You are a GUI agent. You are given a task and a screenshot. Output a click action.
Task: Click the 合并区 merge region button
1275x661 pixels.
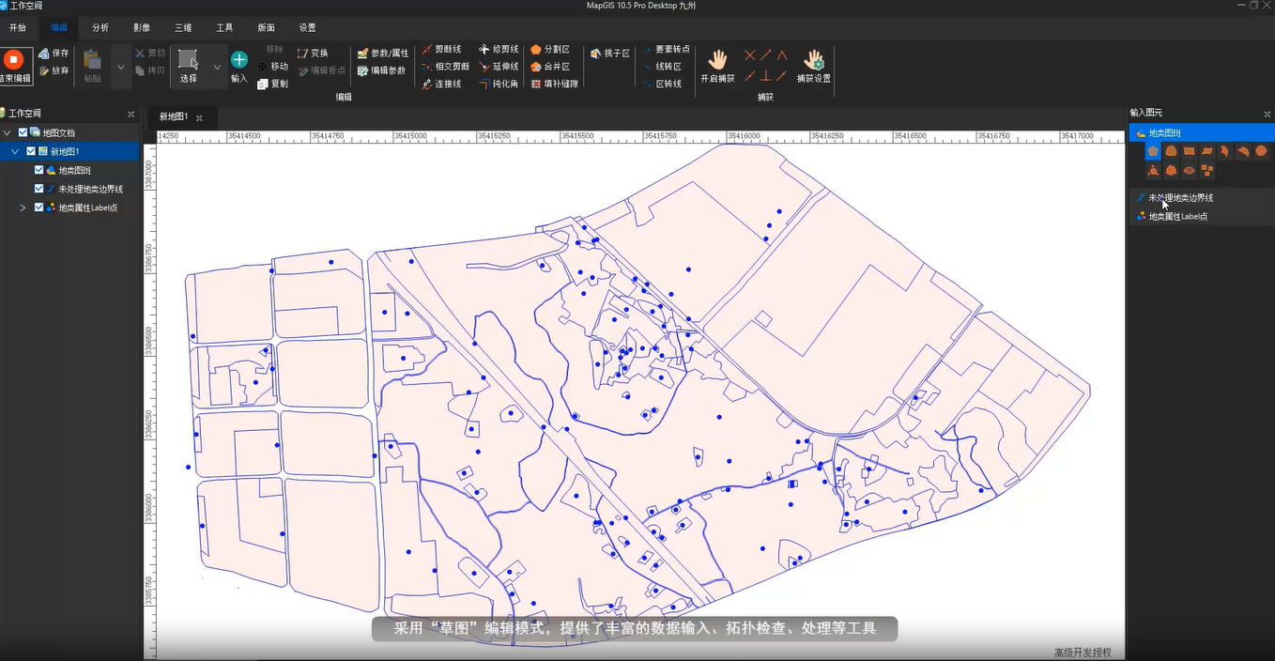[549, 67]
